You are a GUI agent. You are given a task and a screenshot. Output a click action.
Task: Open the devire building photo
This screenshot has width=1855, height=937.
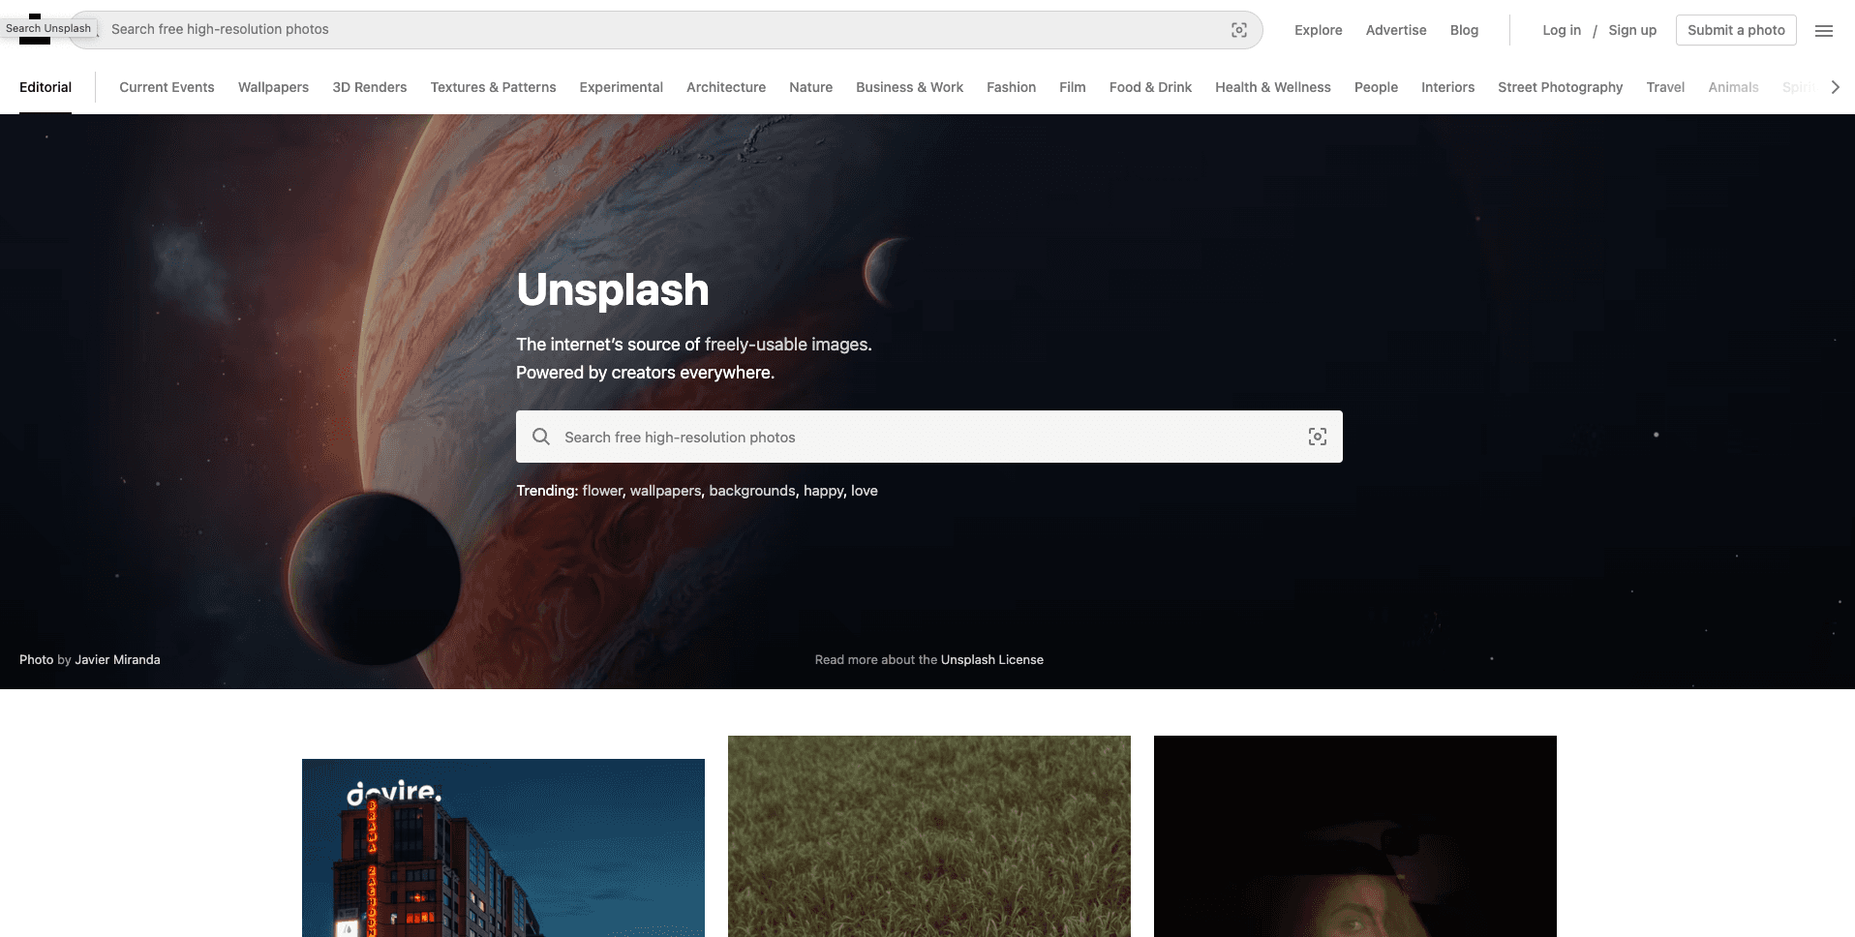[503, 848]
